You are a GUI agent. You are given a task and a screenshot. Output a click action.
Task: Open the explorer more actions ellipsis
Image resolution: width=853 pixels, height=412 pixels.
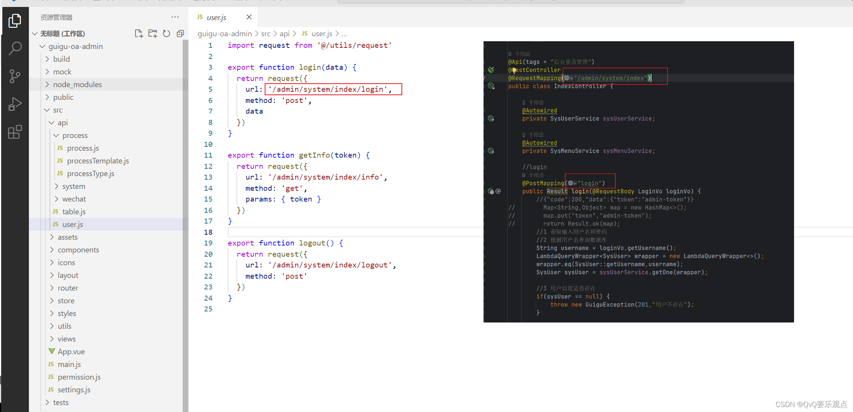pos(175,17)
